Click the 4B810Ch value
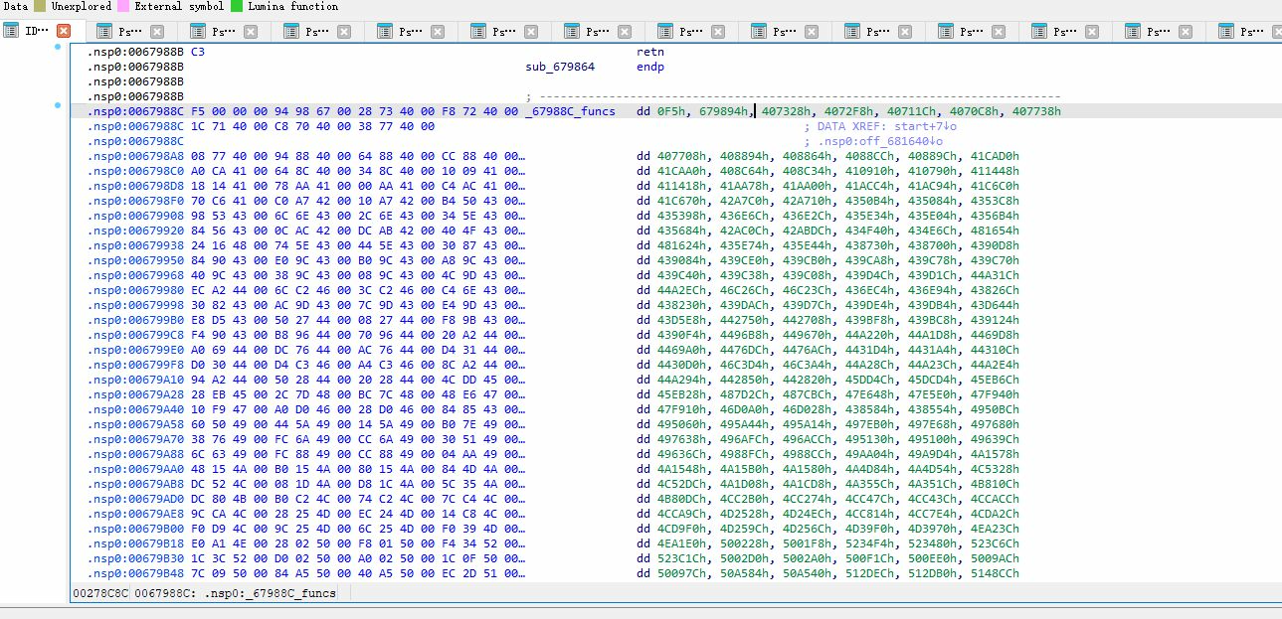 pyautogui.click(x=995, y=484)
